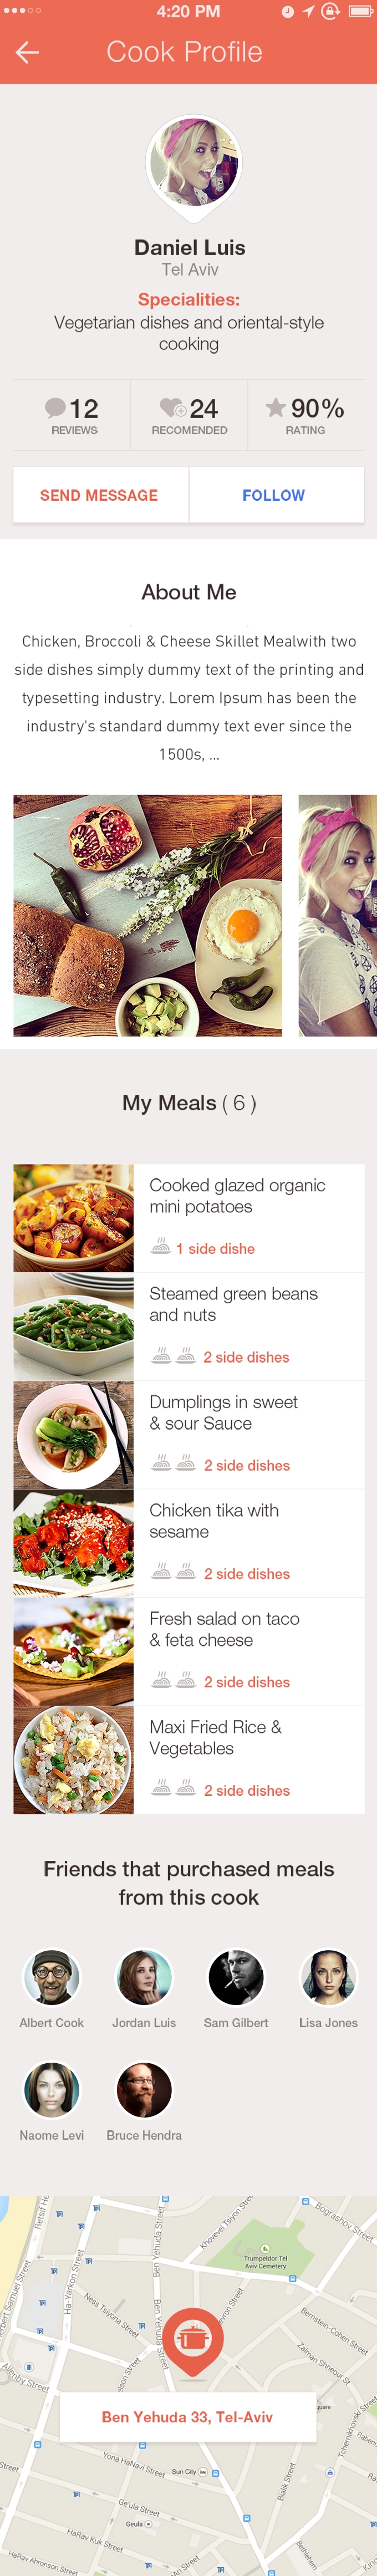Click side dish icon under Cooked glazed potatoes
Viewport: 377px width, 2576px height.
pos(160,1247)
